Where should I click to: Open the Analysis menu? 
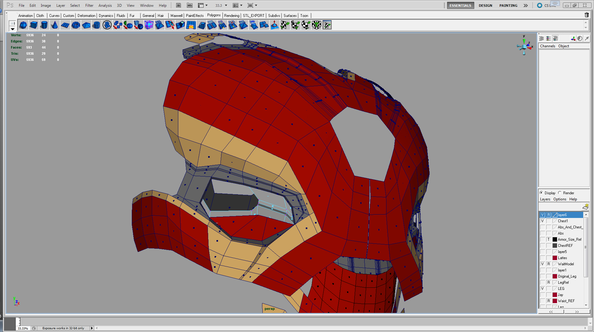(x=105, y=5)
